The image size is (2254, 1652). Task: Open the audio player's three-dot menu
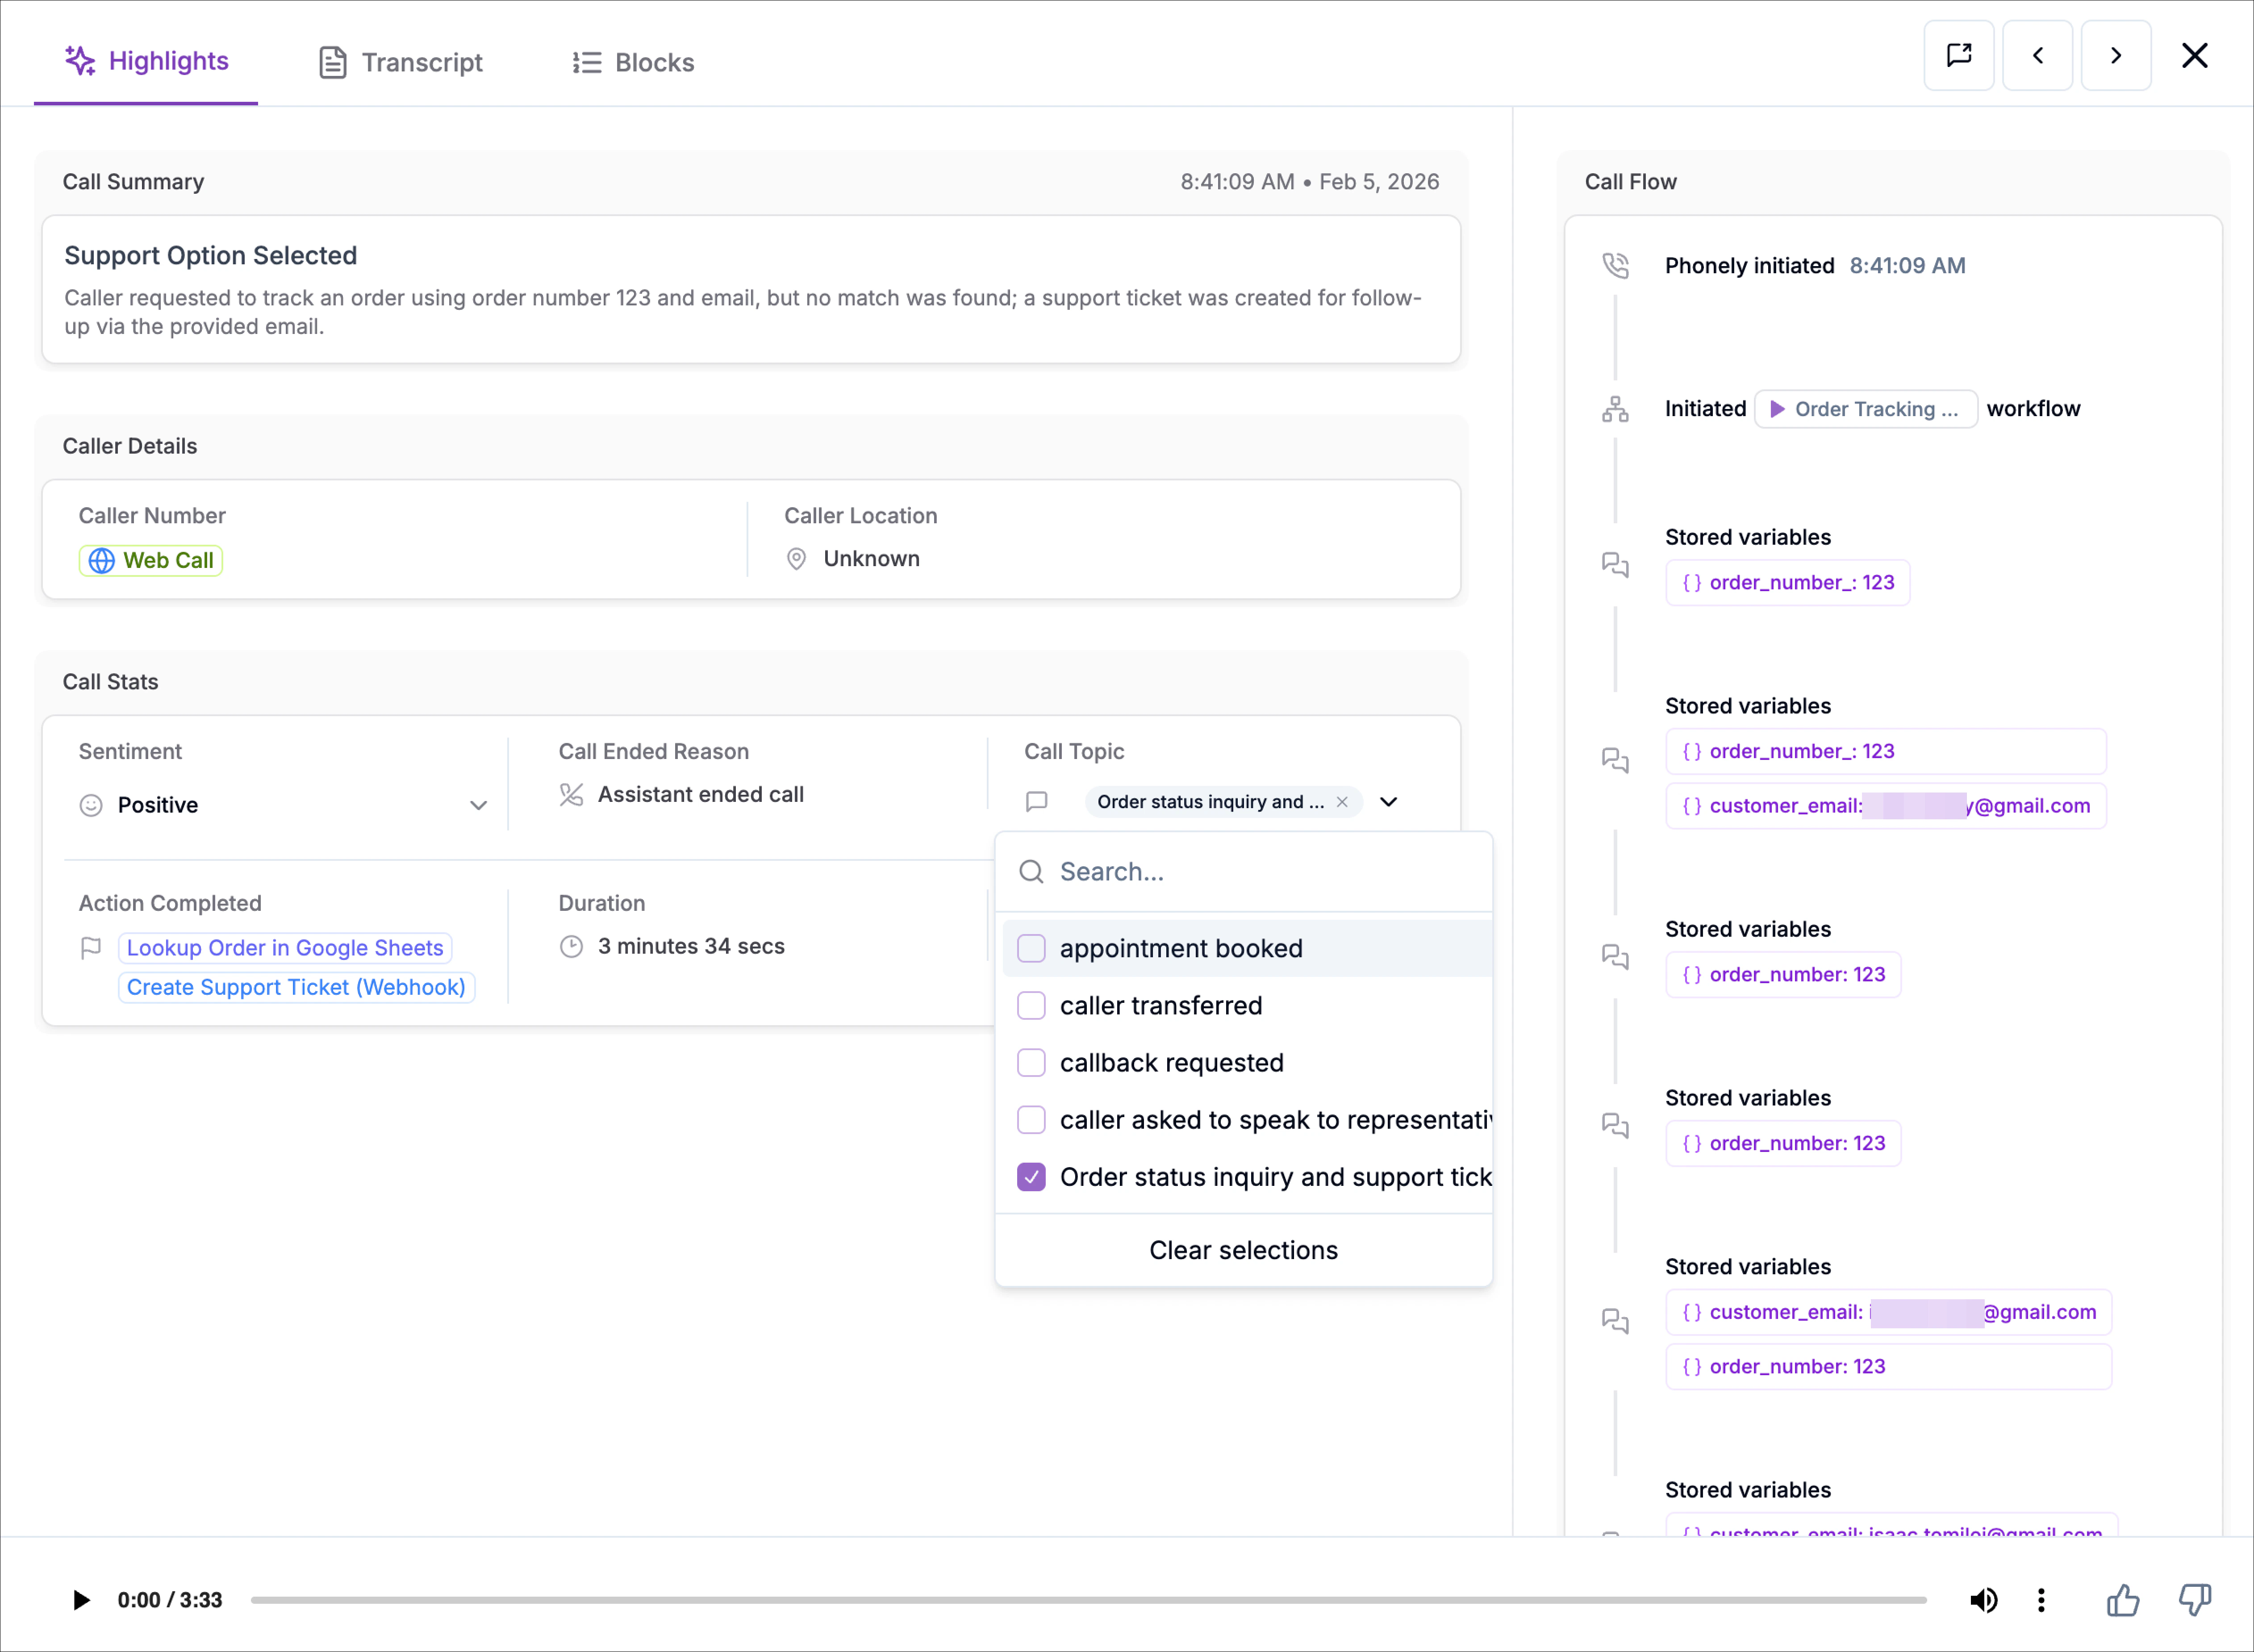2041,1600
